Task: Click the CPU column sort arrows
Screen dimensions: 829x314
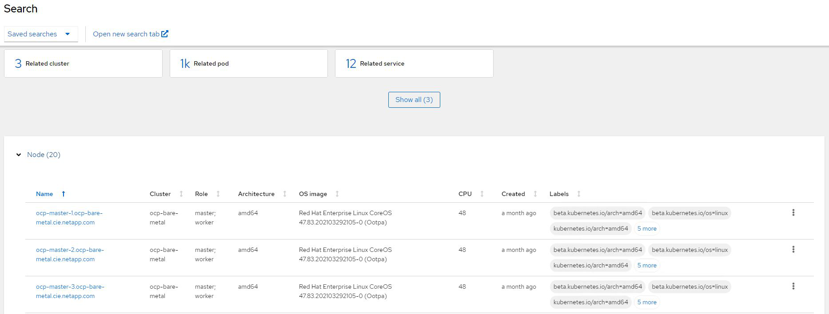Action: point(482,194)
